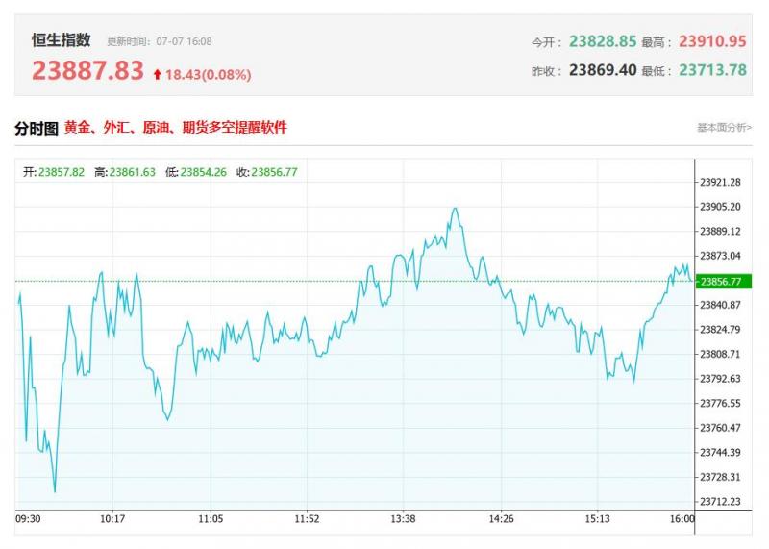Click the 23873.04 y-axis label
The image size is (769, 549).
(x=720, y=256)
